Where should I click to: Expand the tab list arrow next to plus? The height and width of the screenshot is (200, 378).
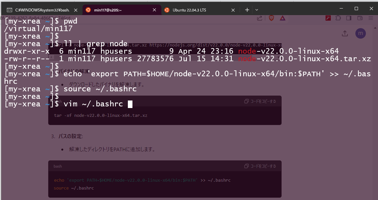point(257,9)
